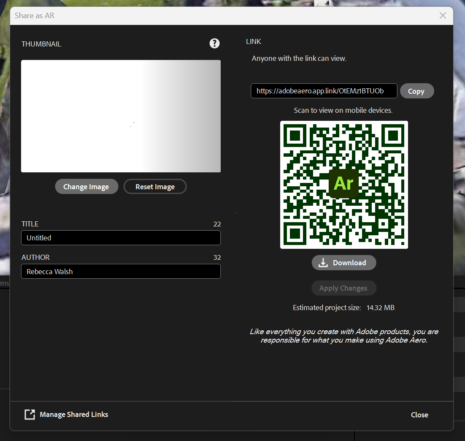Viewport: 465px width, 441px height.
Task: Click the THUMBNAIL section heading
Action: pos(41,44)
